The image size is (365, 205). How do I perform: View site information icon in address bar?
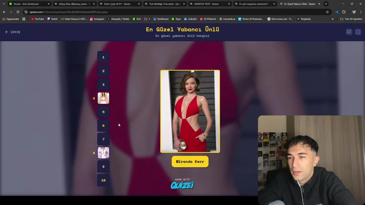pyautogui.click(x=26, y=12)
